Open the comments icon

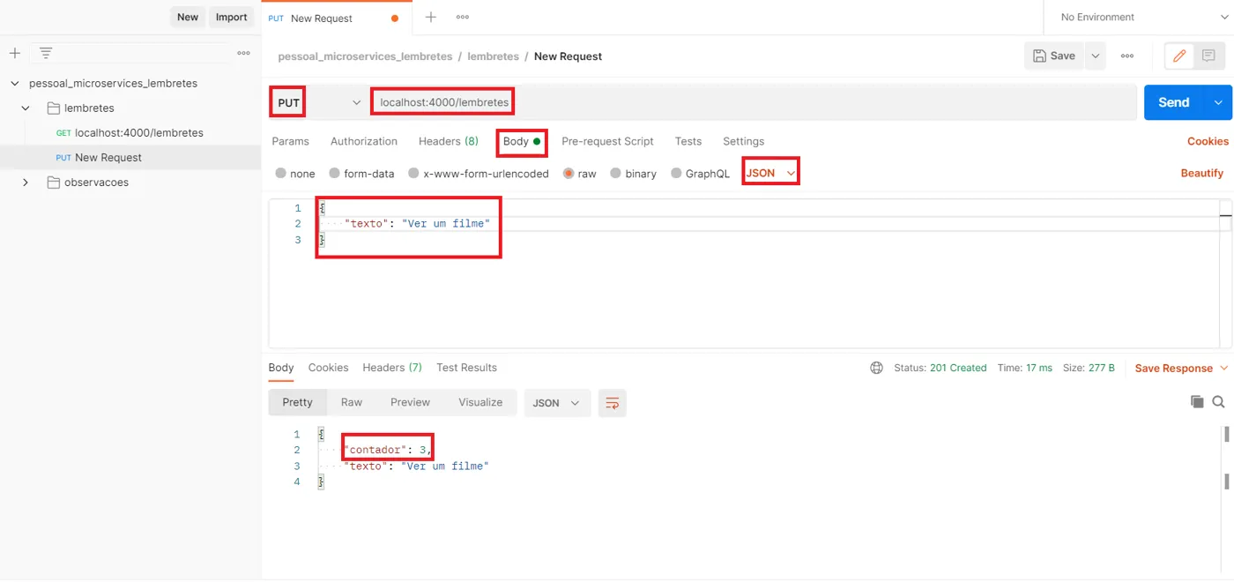coord(1208,56)
